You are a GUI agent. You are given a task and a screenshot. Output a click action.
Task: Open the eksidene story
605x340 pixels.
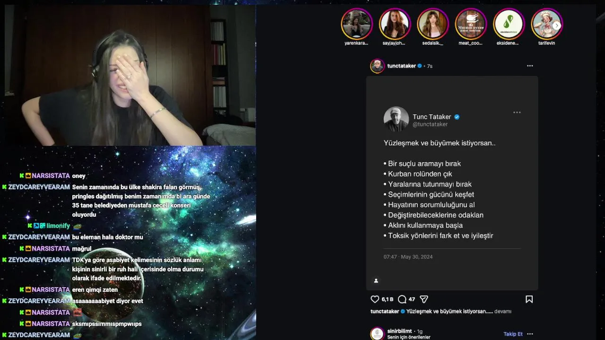[509, 24]
